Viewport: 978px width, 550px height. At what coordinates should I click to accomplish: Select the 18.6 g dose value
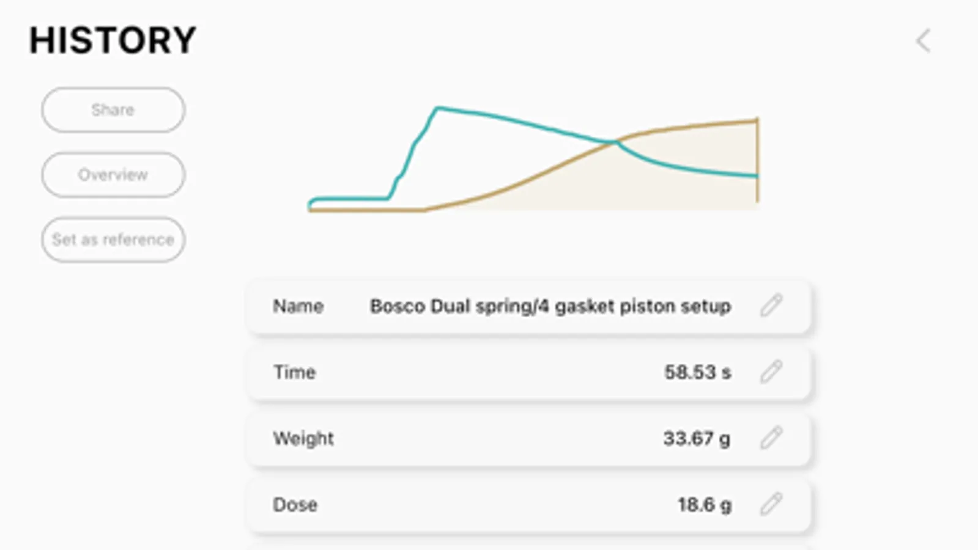coord(704,505)
